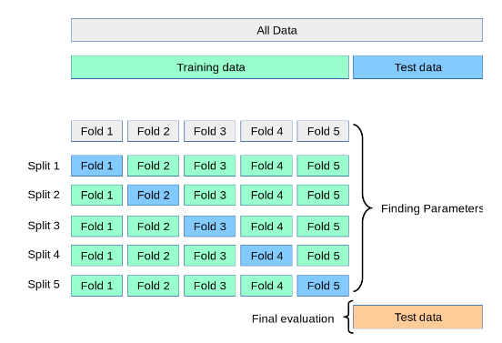This screenshot has width=502, height=343.
Task: Select the gray Fold 3 header box
Action: click(x=210, y=131)
